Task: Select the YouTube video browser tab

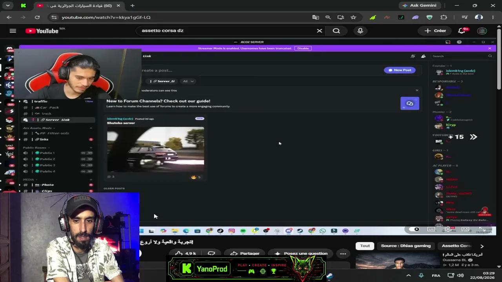Action: tap(79, 5)
